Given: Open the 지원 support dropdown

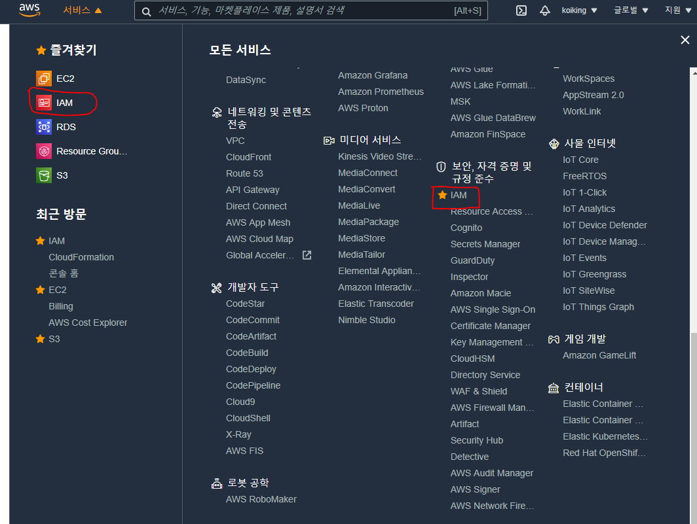Looking at the screenshot, I should point(678,10).
